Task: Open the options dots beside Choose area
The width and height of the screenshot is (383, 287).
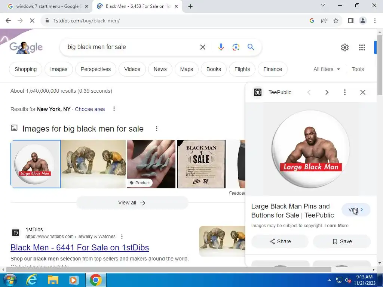Action: point(114,109)
